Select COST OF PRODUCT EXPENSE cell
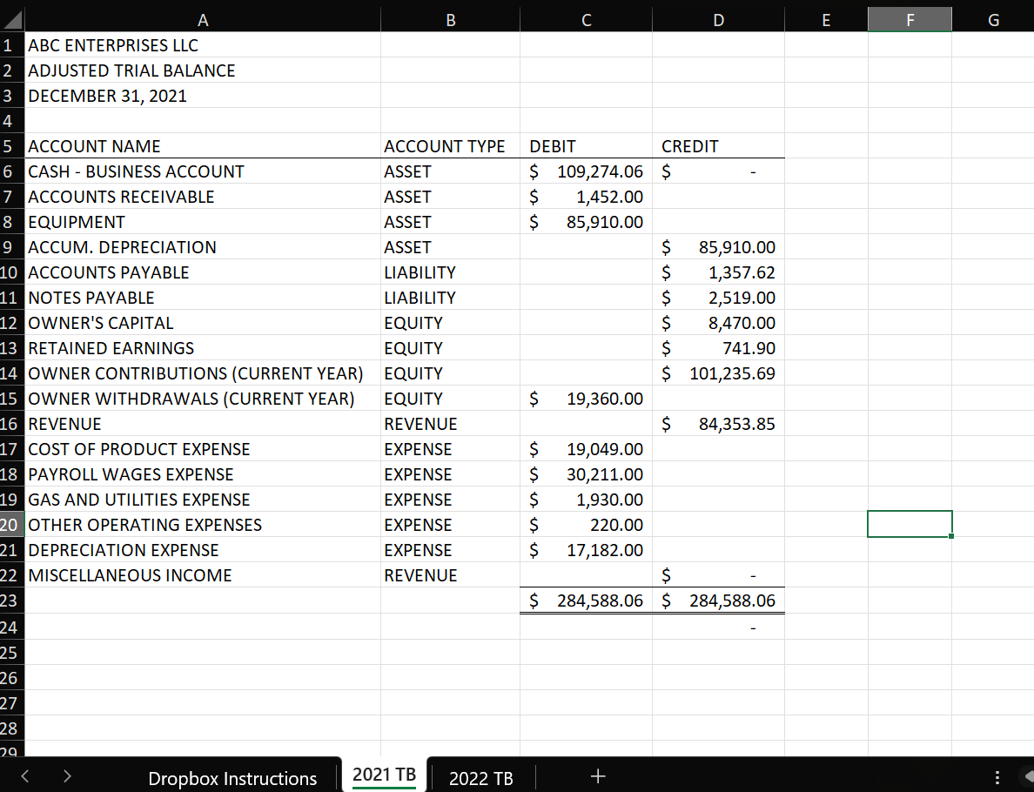 pyautogui.click(x=203, y=449)
